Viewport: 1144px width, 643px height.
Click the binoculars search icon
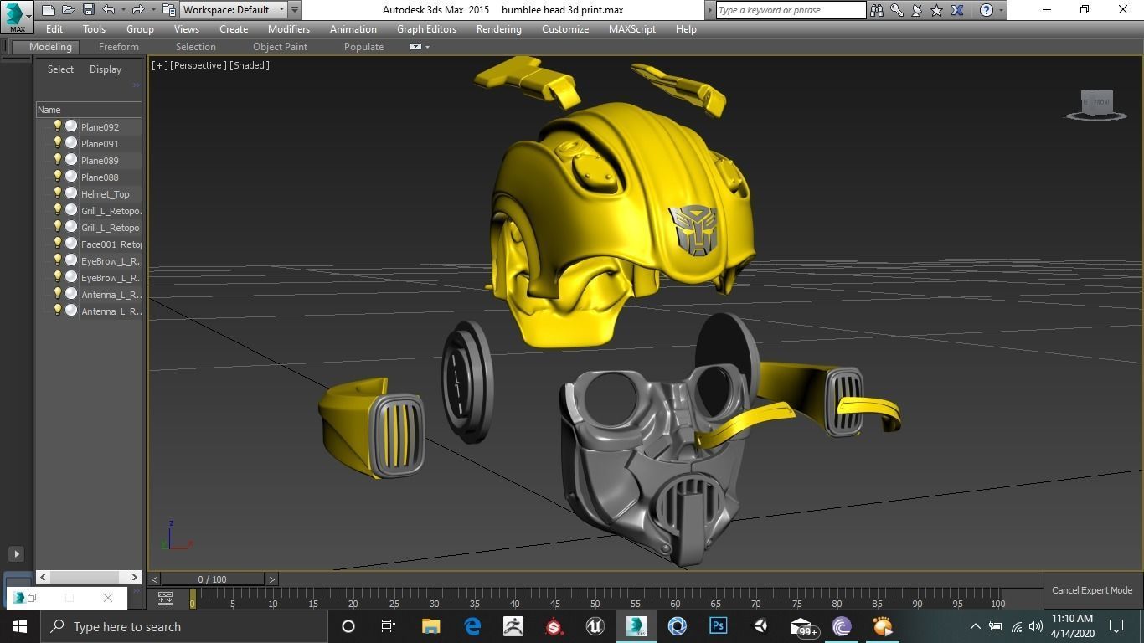coord(877,10)
